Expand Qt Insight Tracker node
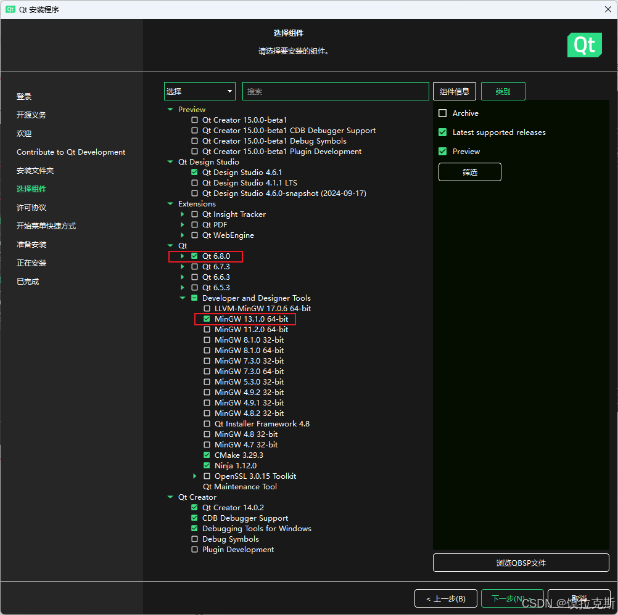The height and width of the screenshot is (615, 618). [x=183, y=214]
